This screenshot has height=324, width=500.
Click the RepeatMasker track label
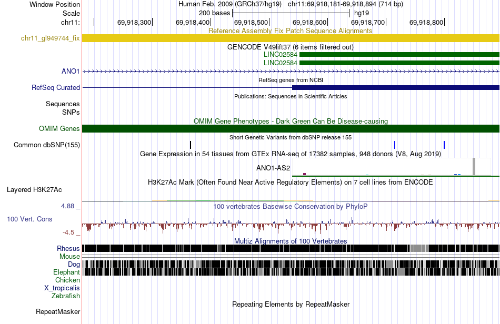(x=58, y=312)
